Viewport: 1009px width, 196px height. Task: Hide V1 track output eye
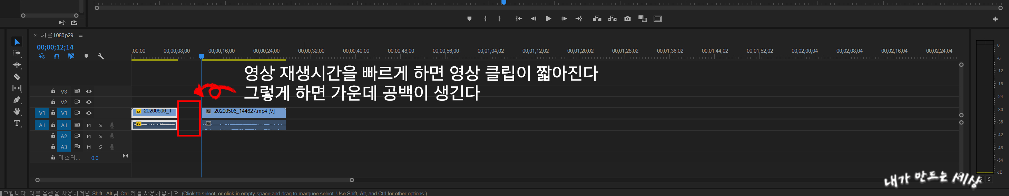tap(89, 113)
